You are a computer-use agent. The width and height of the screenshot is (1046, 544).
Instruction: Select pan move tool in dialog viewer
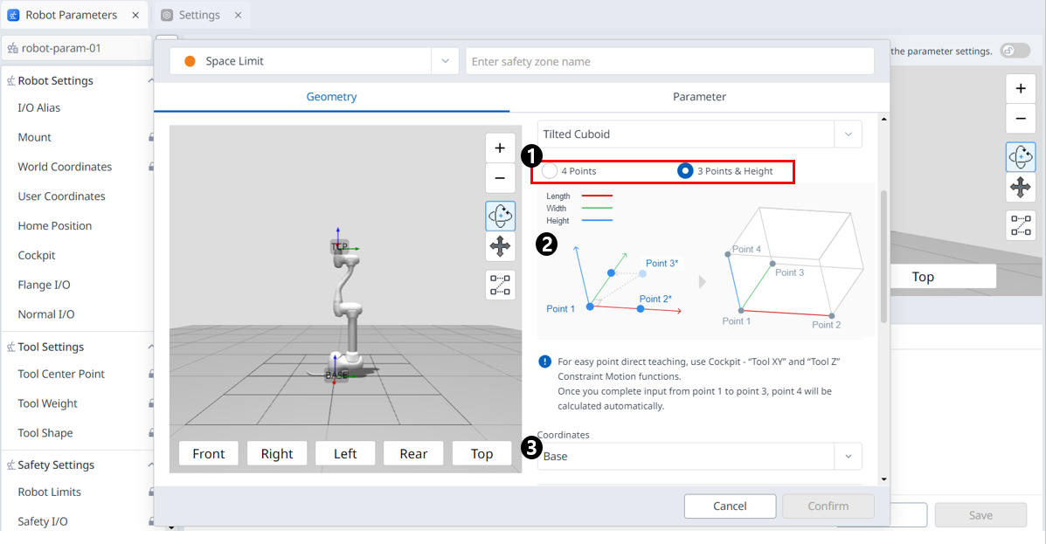[500, 246]
